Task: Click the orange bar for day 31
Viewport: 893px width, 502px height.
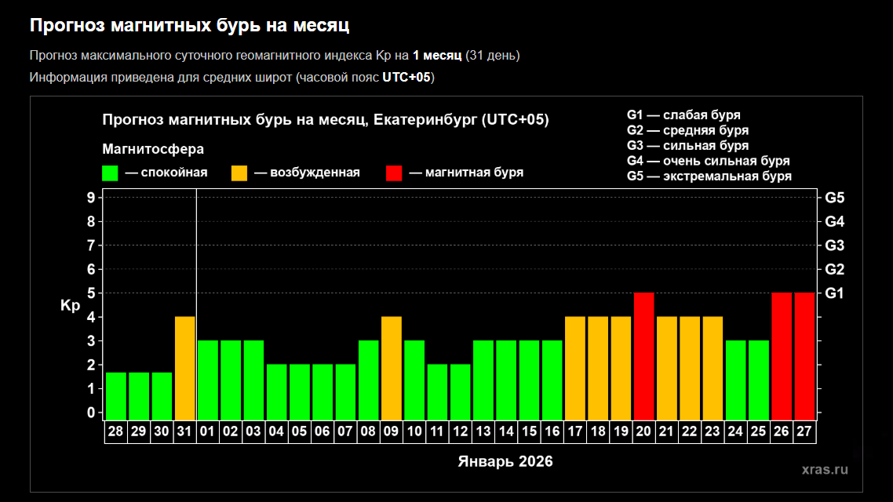Action: [x=184, y=368]
